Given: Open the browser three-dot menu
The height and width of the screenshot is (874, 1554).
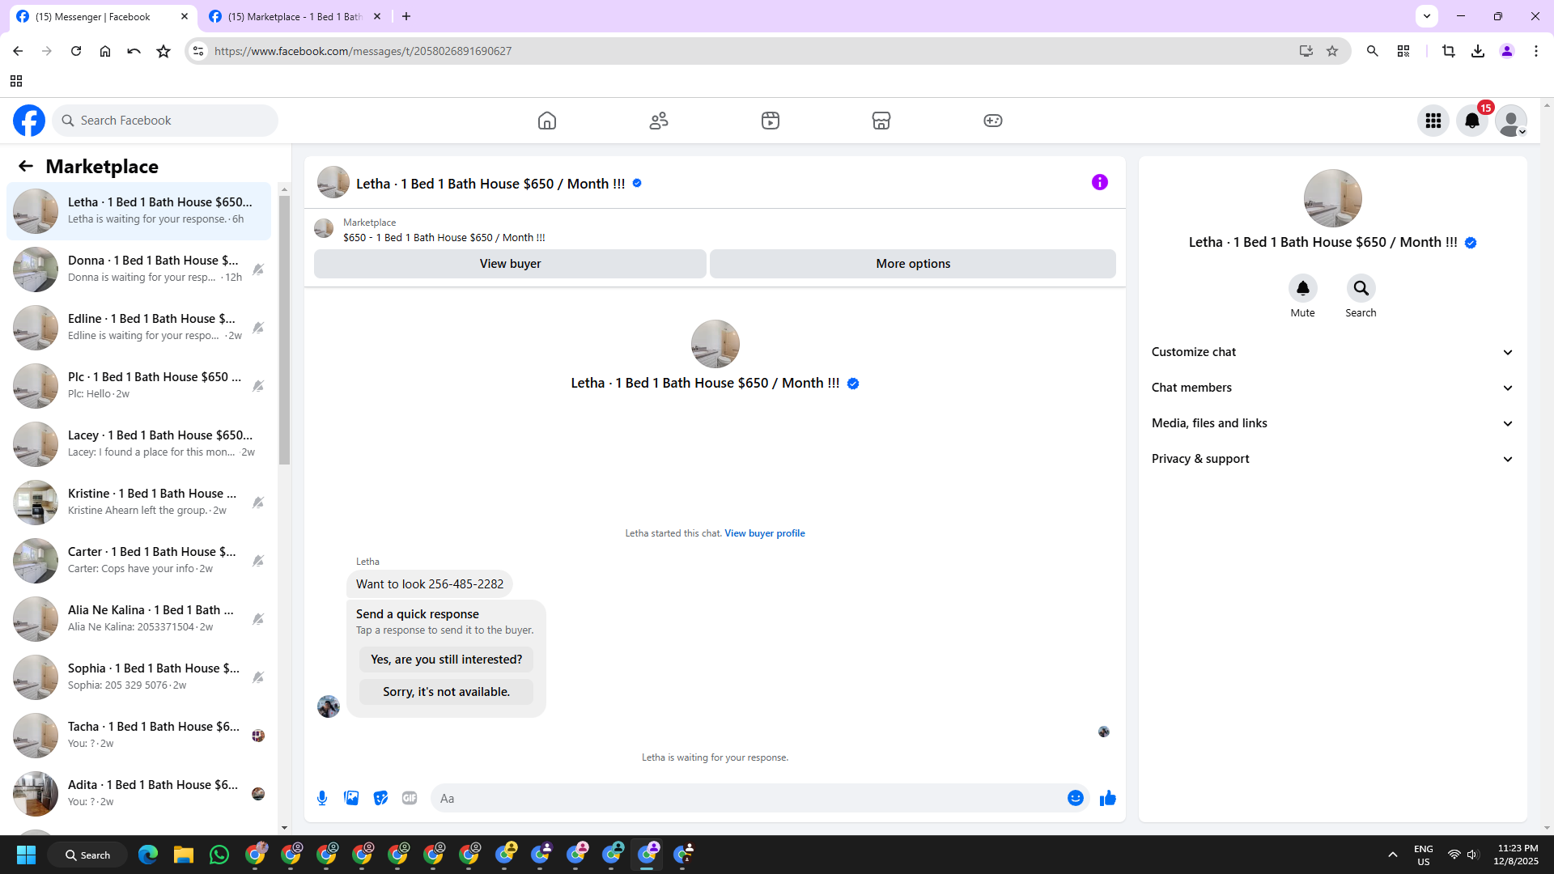Looking at the screenshot, I should tap(1536, 51).
